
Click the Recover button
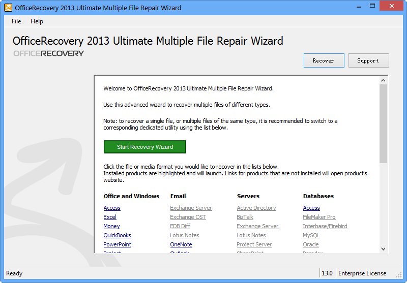coord(324,60)
